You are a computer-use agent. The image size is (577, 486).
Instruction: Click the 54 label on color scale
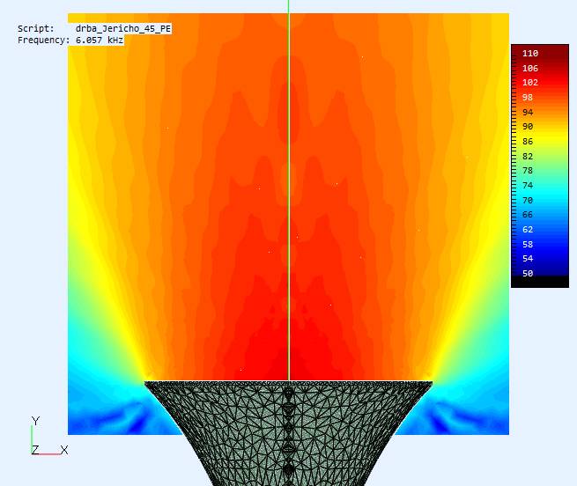(528, 259)
